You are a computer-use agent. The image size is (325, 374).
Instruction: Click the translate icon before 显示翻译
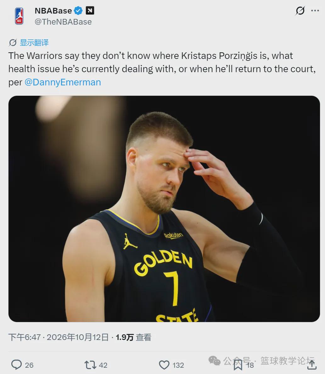[x=13, y=43]
